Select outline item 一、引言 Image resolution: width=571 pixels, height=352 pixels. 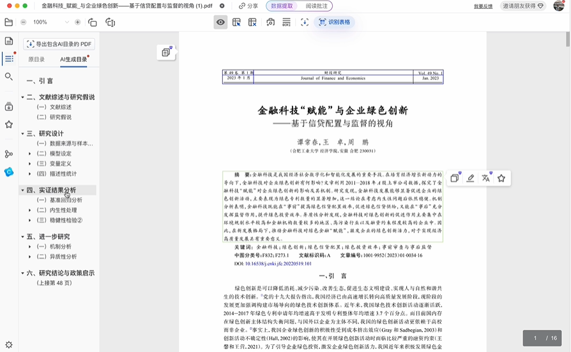point(40,81)
